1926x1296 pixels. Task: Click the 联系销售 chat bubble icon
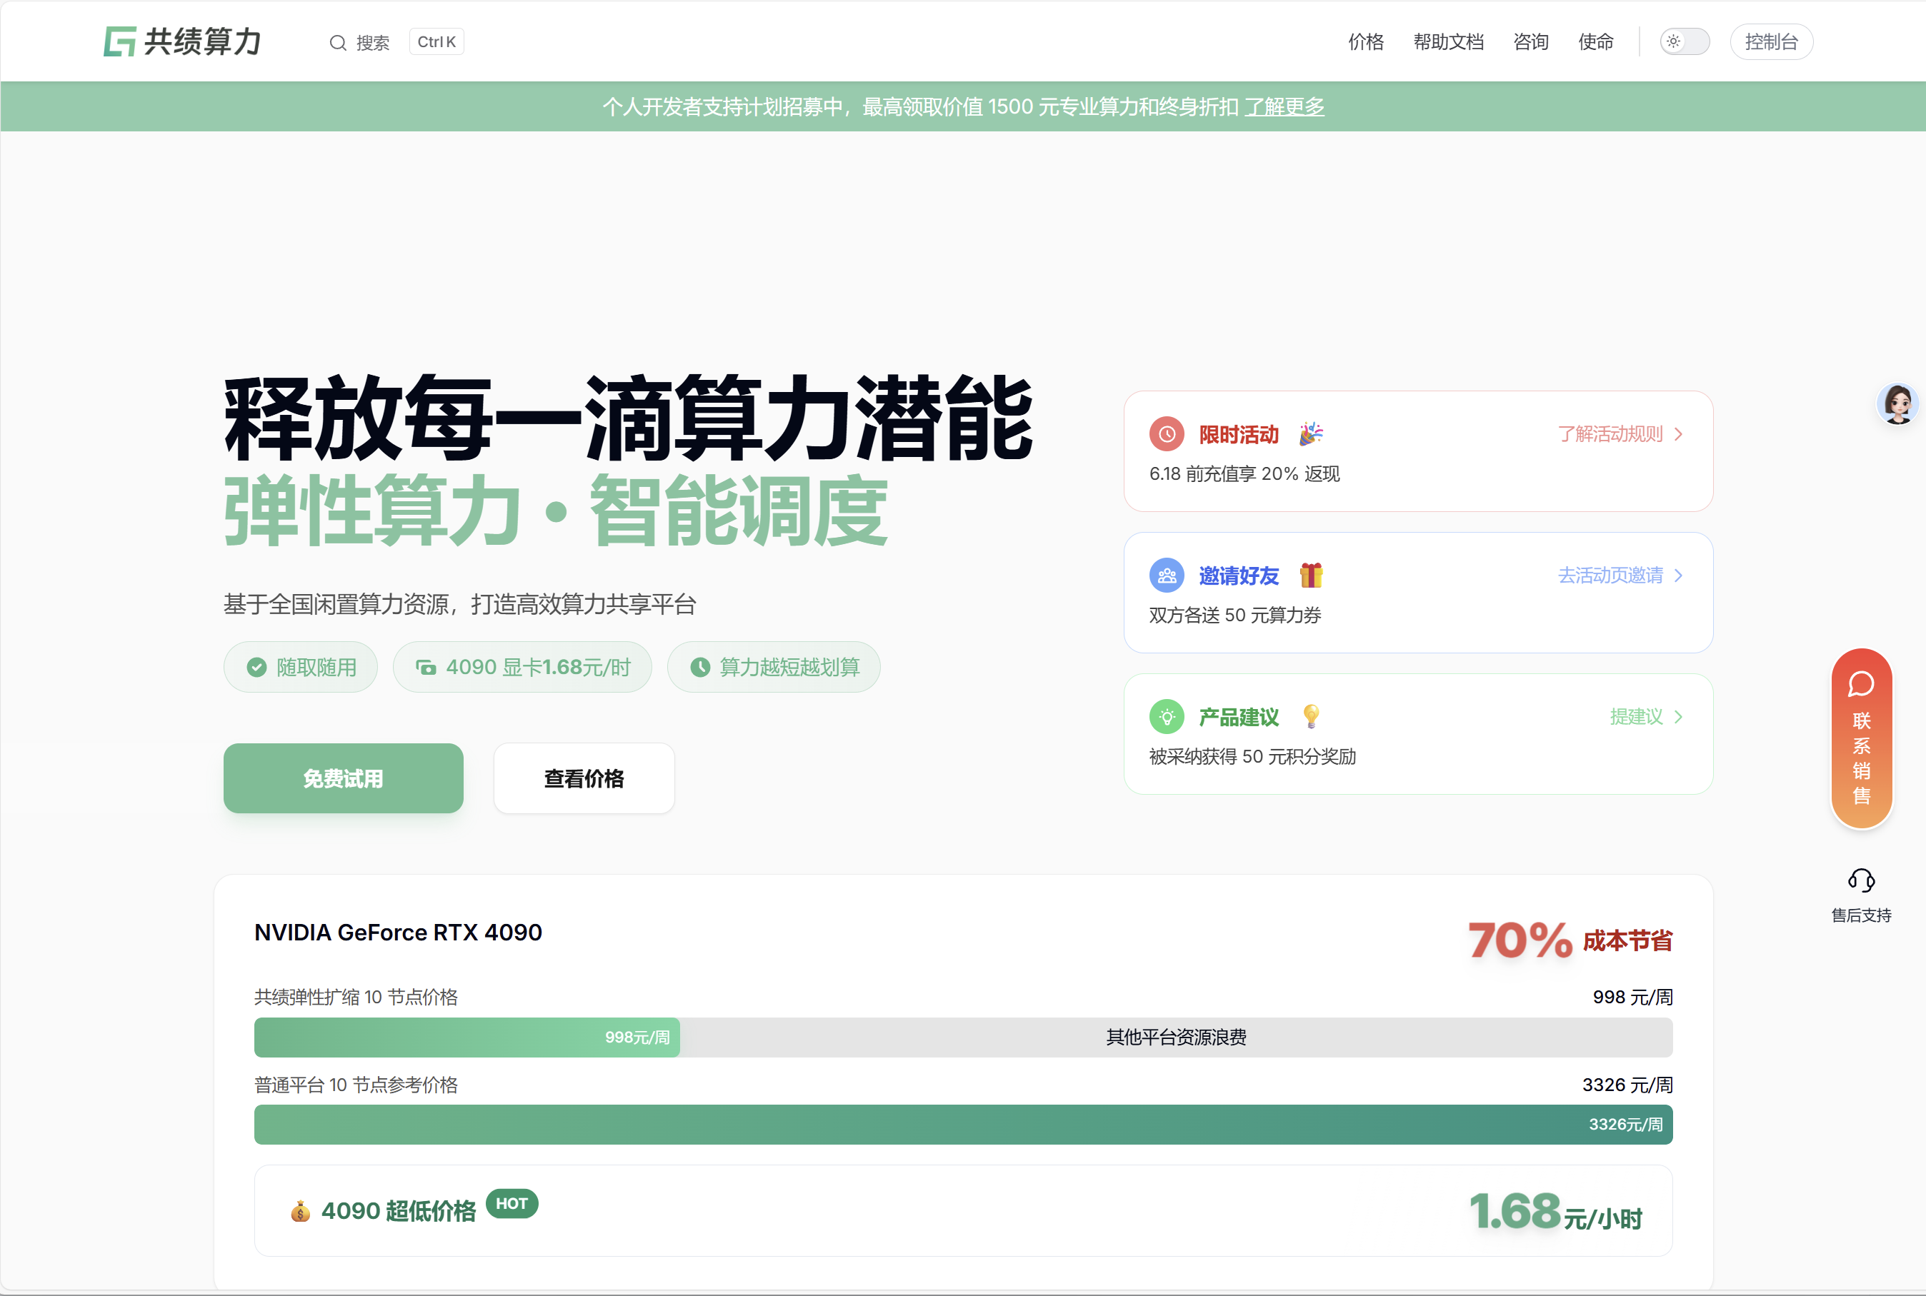(1861, 683)
